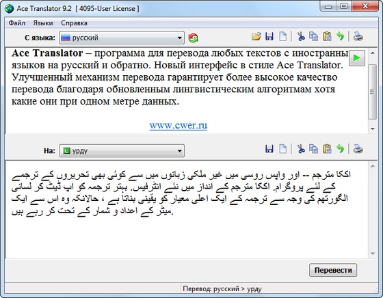Save the translated text with floppy icon
Viewport: 383px width, 298px height.
coord(269,148)
